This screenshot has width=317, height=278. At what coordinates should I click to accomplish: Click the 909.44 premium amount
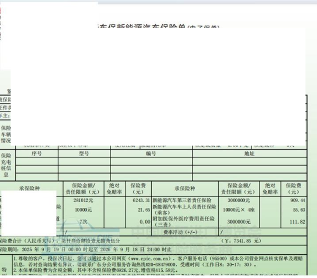point(296,200)
